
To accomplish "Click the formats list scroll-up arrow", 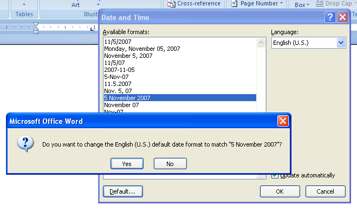I will point(261,43).
